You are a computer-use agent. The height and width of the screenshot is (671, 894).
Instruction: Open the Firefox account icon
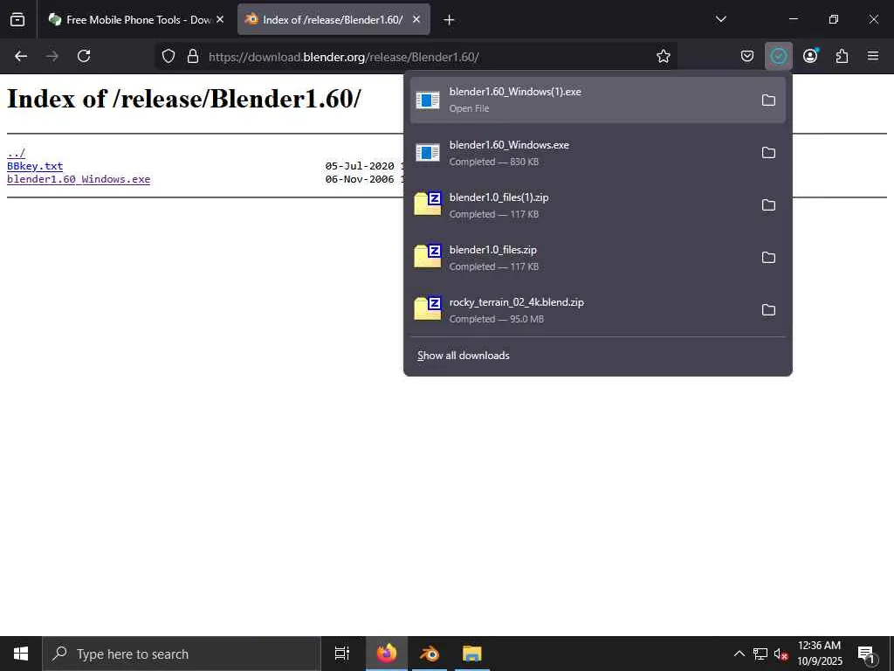click(x=810, y=56)
